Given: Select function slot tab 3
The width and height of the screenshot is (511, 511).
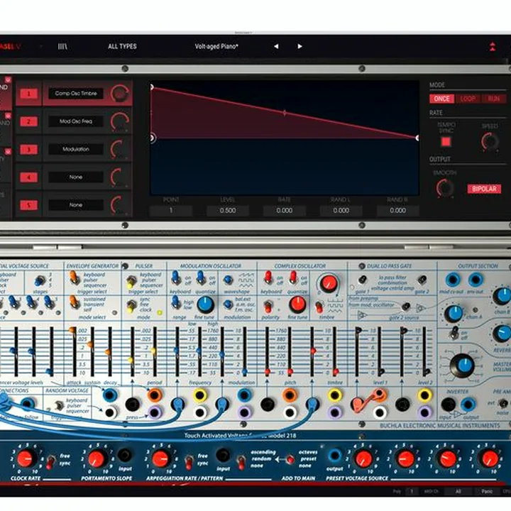Looking at the screenshot, I should pyautogui.click(x=28, y=150).
